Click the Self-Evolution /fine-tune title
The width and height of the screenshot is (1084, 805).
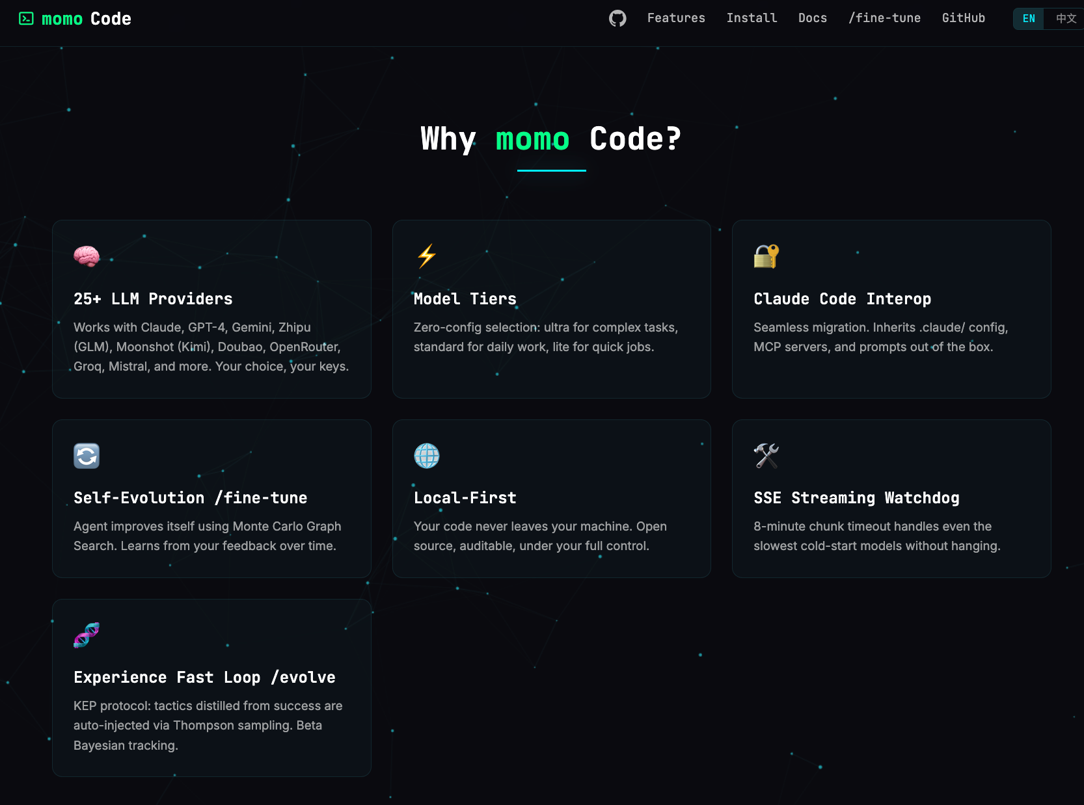click(x=190, y=498)
